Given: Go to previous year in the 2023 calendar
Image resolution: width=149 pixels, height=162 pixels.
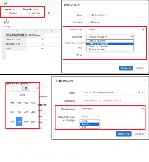Looking at the screenshot, I should 9,95.
